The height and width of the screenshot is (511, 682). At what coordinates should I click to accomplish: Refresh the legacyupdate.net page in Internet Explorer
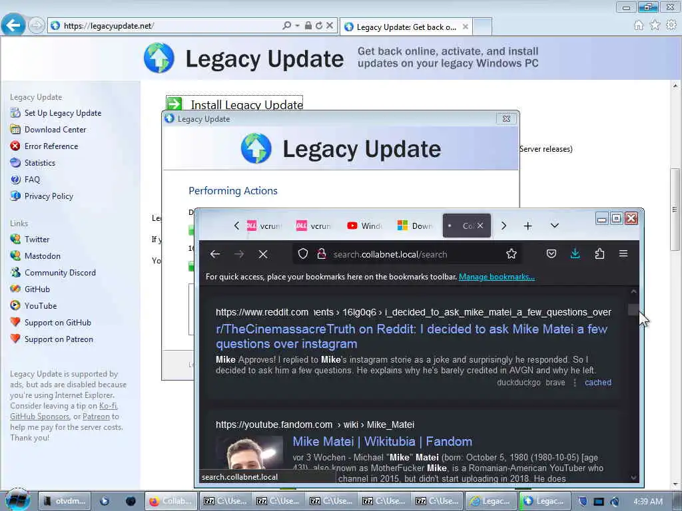tap(319, 26)
